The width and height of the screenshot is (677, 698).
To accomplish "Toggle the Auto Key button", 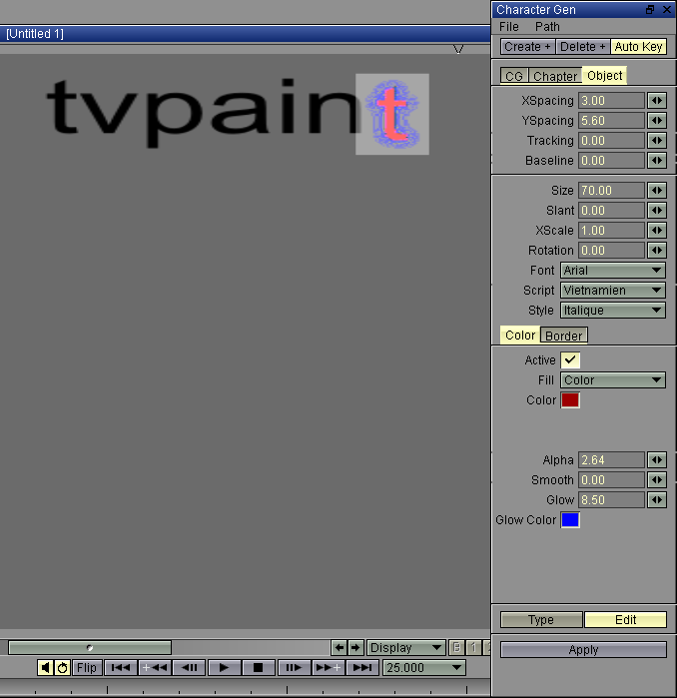I will click(x=639, y=47).
